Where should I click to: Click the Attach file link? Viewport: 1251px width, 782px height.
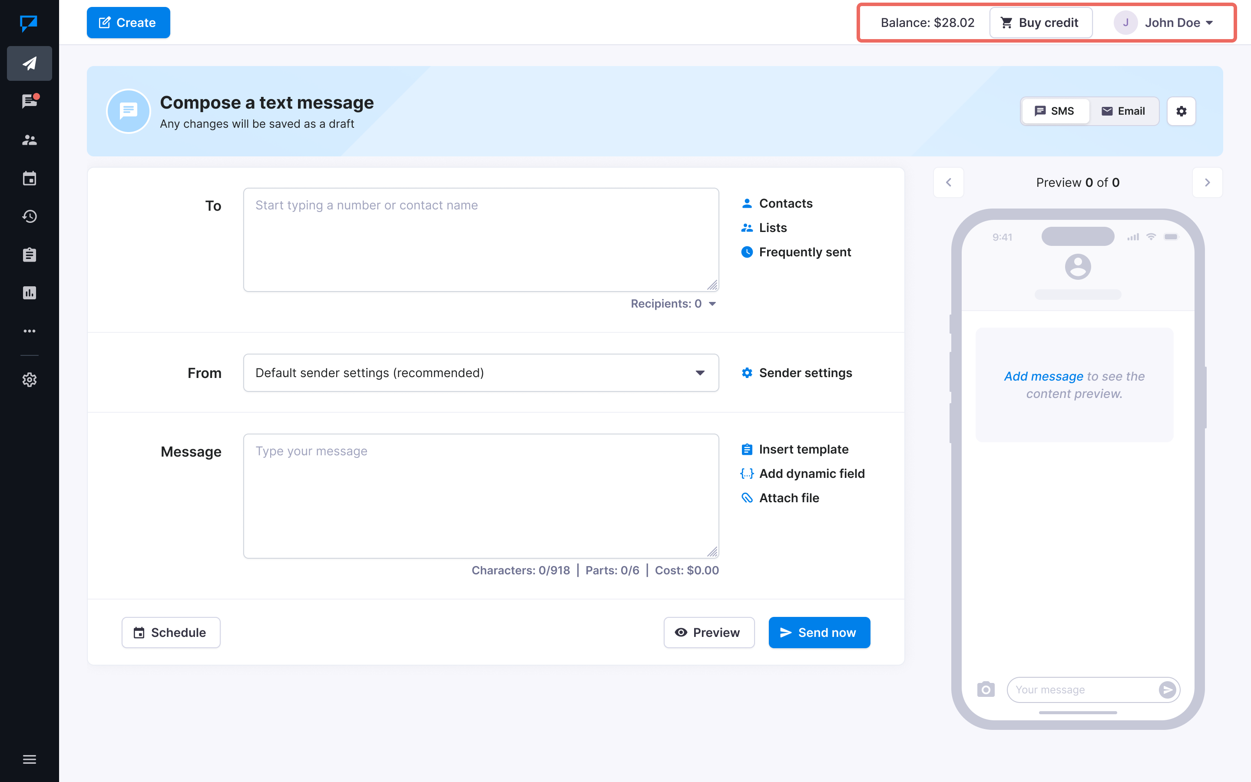(x=788, y=497)
